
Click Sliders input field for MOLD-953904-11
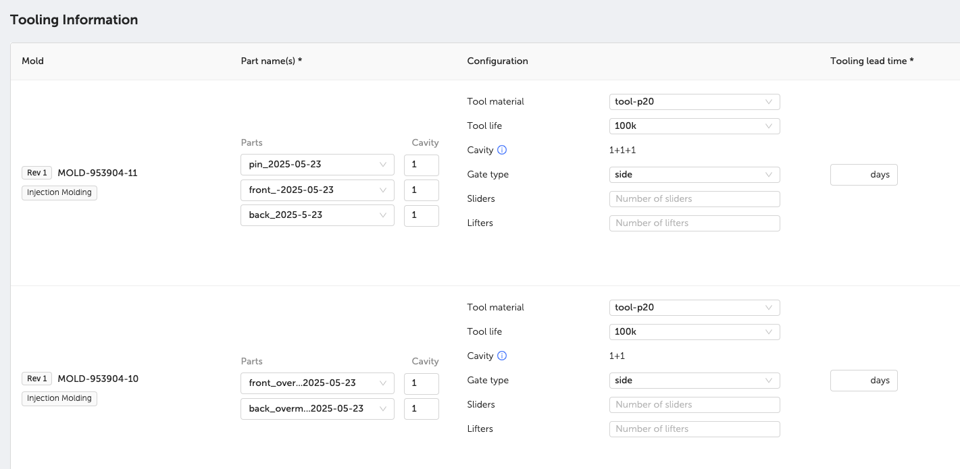click(x=694, y=199)
